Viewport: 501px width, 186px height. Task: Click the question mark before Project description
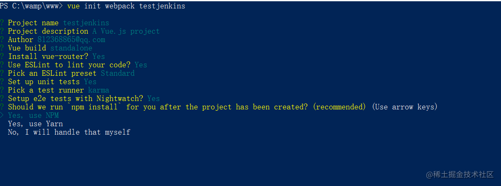coord(2,31)
